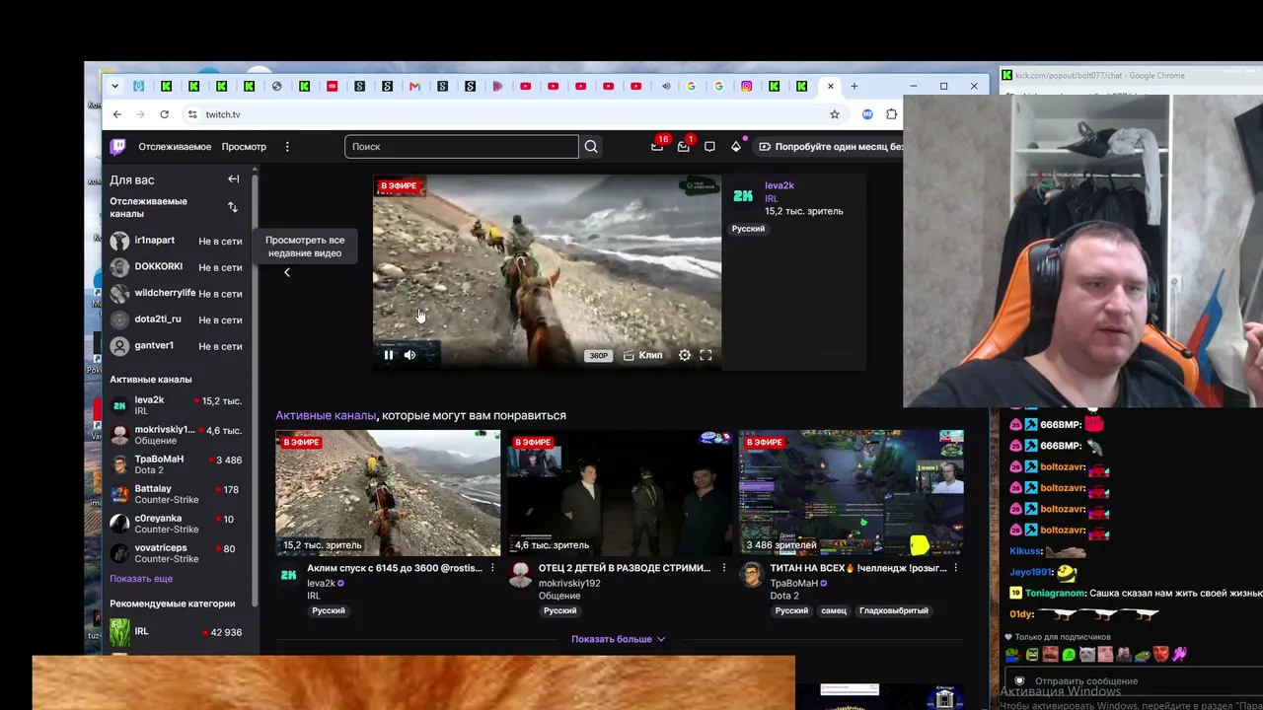
Task: Open followed channel wildcherrylife
Action: coord(176,294)
